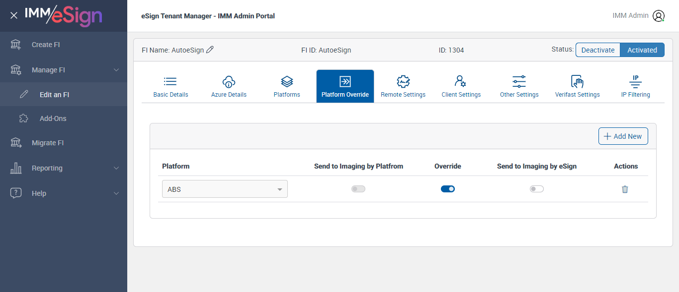Click the Deactivate status button

coord(598,50)
